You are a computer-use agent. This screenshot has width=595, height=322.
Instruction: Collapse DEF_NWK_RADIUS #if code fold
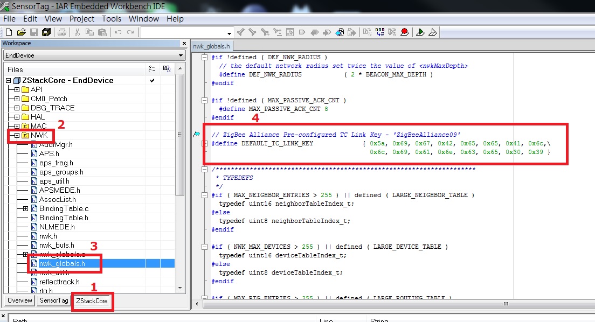(x=205, y=57)
